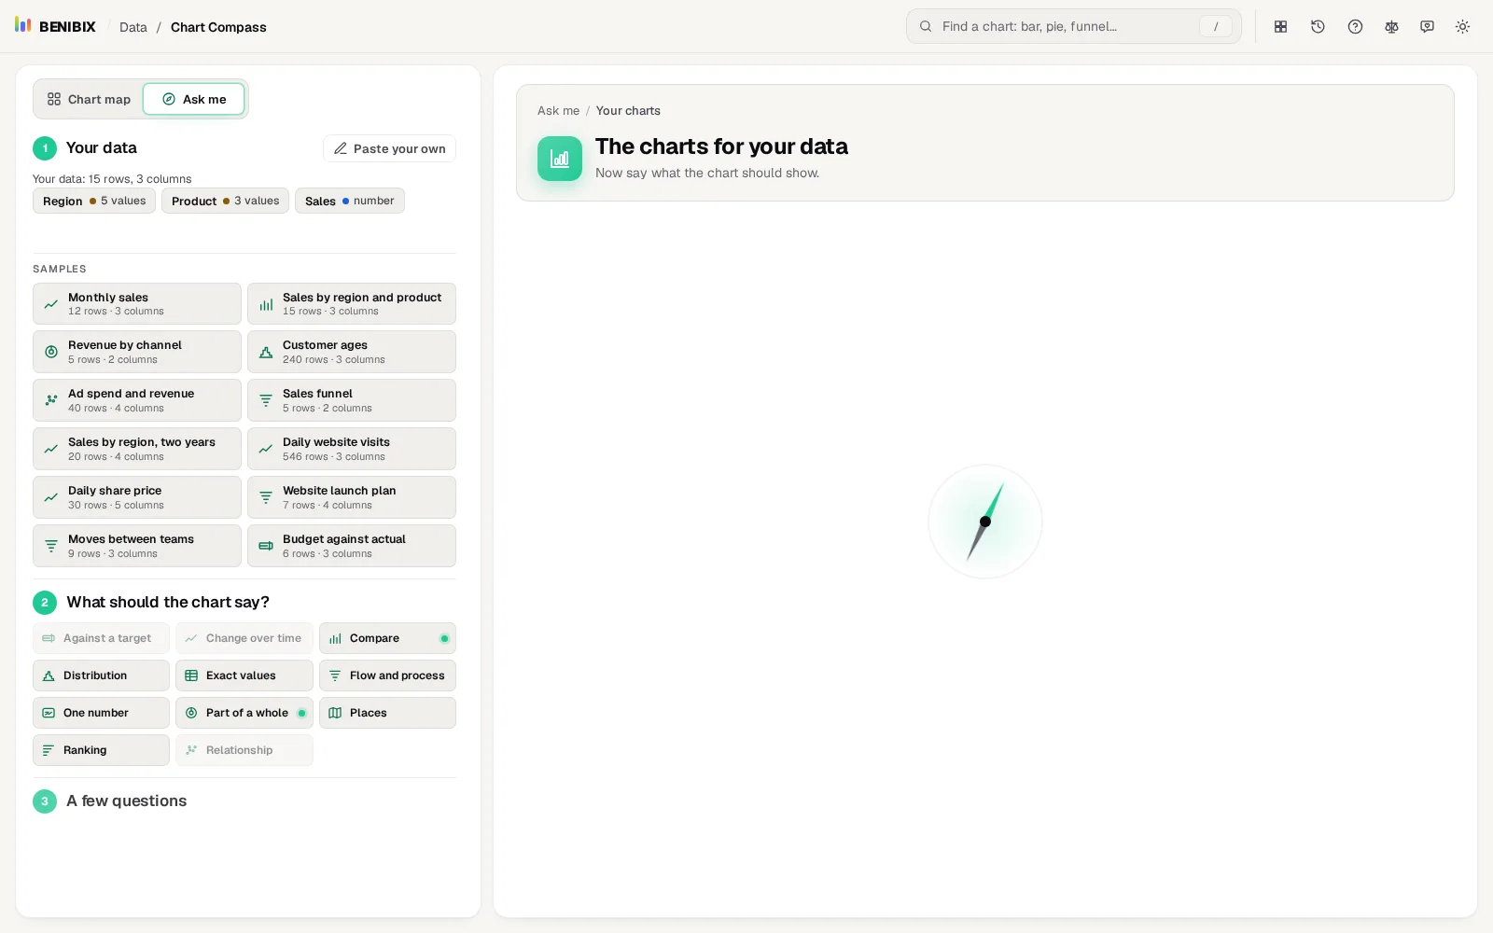Toggle the Distribution intent option
The image size is (1493, 933).
[x=101, y=675]
